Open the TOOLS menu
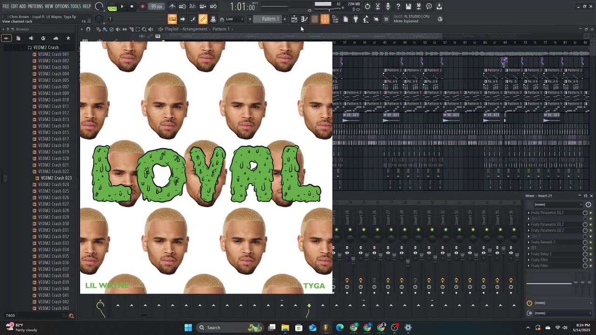 click(75, 7)
